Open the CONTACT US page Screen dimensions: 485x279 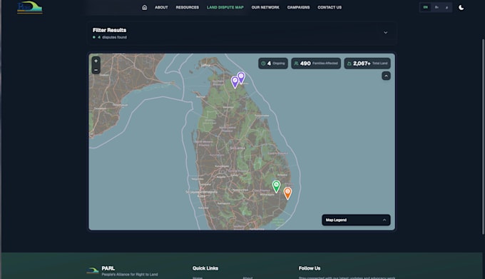[x=330, y=7]
